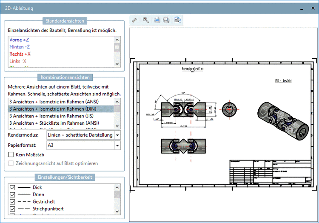
Task: Select 3 Ansichten + Stückliste im Rahmen (ANSI)
Action: (61, 123)
